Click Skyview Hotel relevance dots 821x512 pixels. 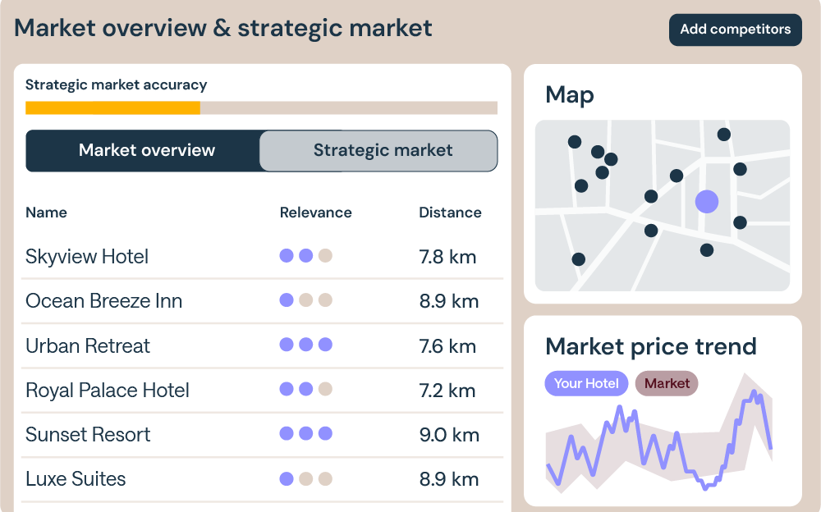pos(305,256)
